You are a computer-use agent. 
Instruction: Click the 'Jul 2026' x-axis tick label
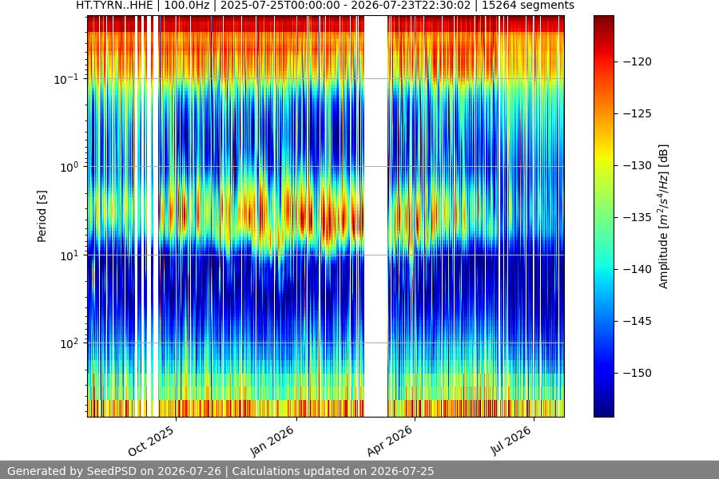512,441
